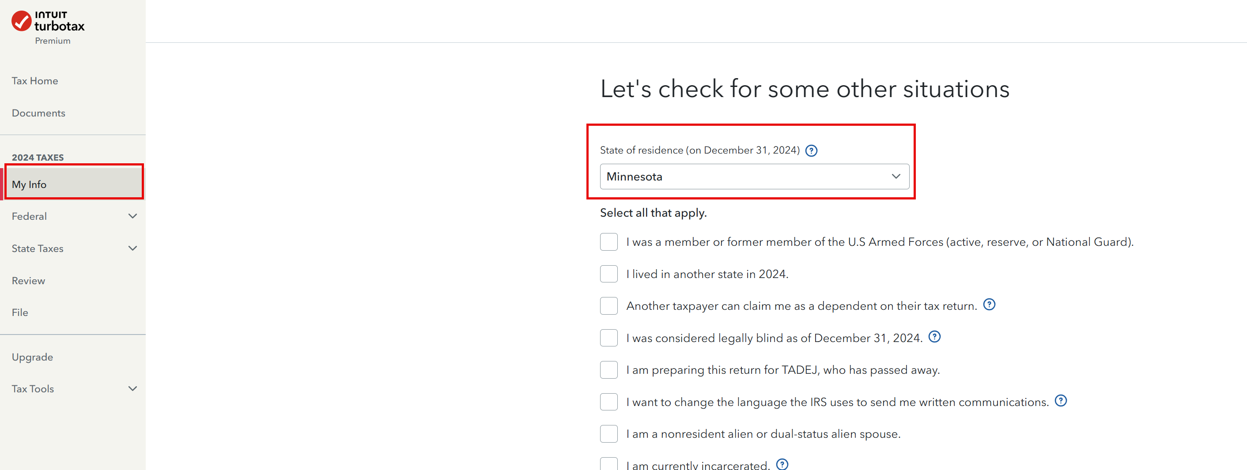Click help icon next to legally blind option
This screenshot has height=470, width=1247.
pos(935,336)
